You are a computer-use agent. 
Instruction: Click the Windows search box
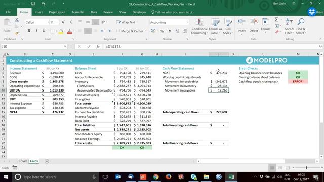[x=55, y=177]
